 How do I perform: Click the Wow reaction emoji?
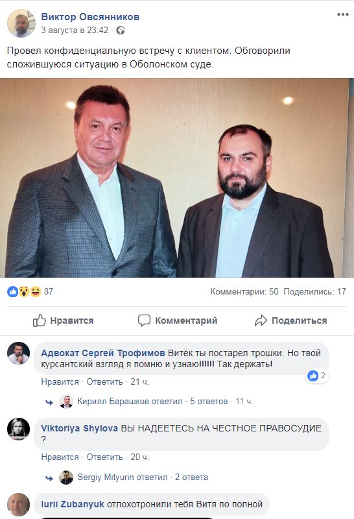point(24,291)
